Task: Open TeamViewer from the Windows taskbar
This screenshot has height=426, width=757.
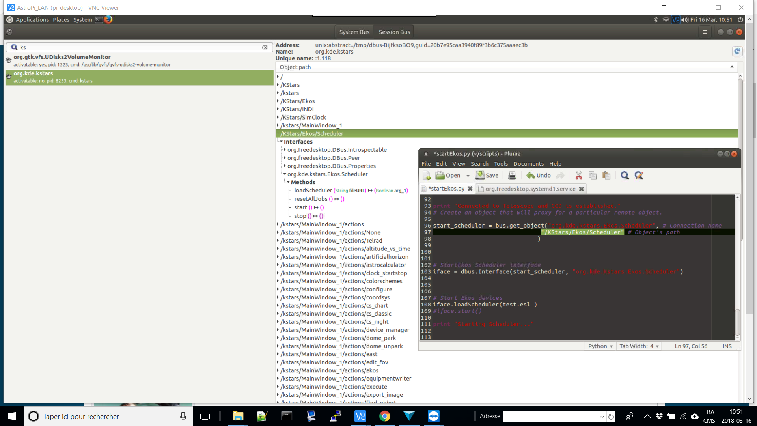Action: (434, 416)
